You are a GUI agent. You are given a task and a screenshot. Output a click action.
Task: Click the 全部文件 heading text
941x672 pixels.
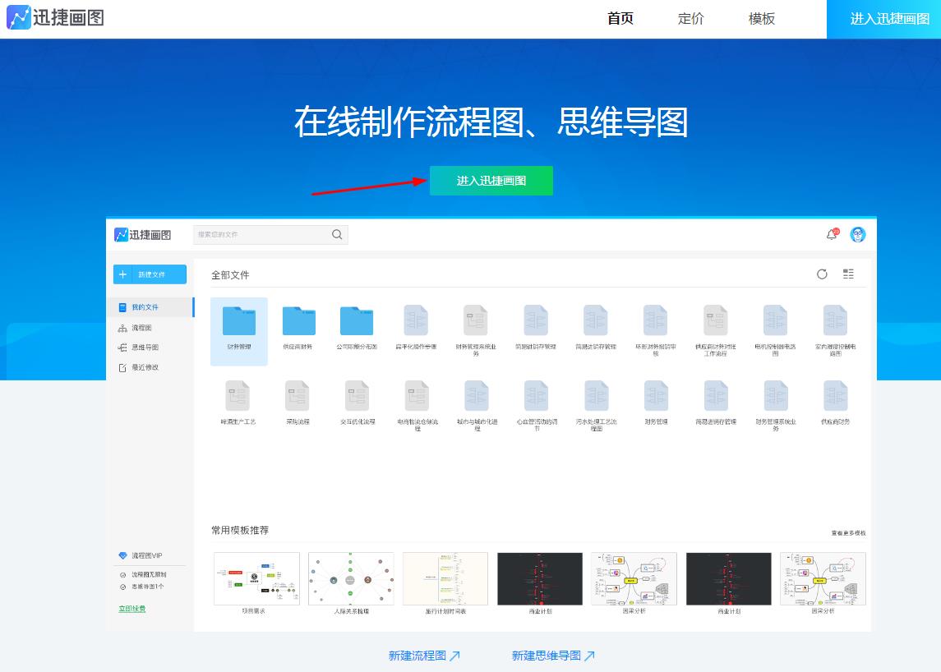point(230,275)
